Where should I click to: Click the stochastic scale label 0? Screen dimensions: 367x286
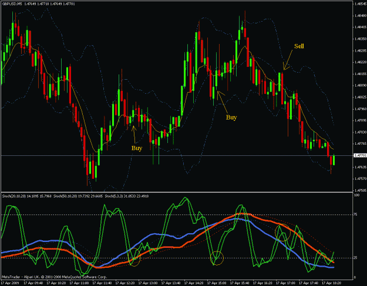355,278
